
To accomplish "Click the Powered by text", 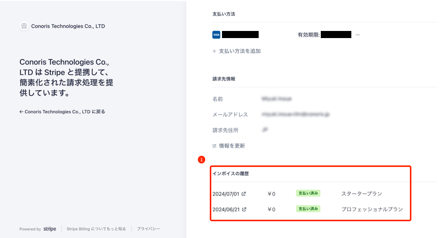I will point(30,229).
